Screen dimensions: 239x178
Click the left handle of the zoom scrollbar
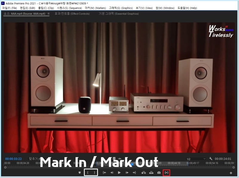click(5, 167)
